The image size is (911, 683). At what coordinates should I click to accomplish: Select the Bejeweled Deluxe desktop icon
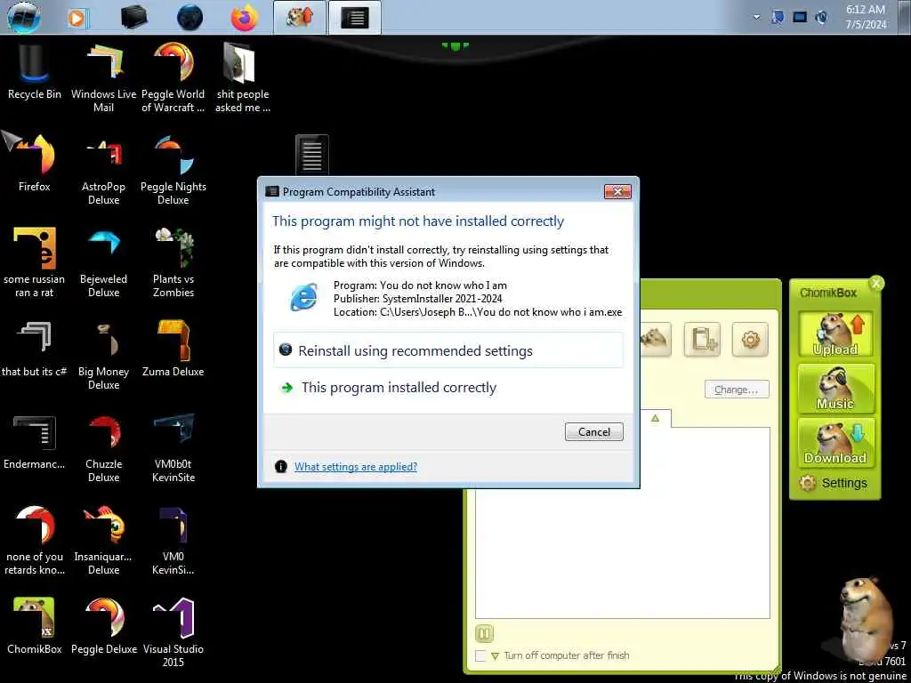(x=103, y=262)
